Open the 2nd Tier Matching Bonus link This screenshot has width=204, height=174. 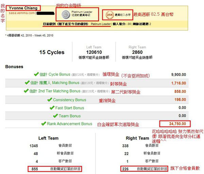pyautogui.click(x=55, y=91)
